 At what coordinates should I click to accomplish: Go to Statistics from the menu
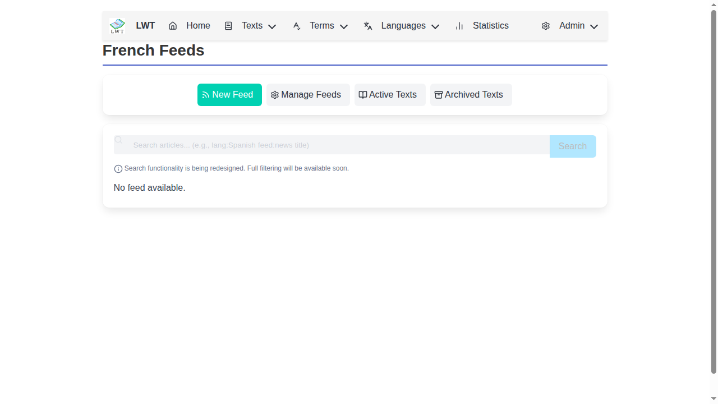click(490, 25)
